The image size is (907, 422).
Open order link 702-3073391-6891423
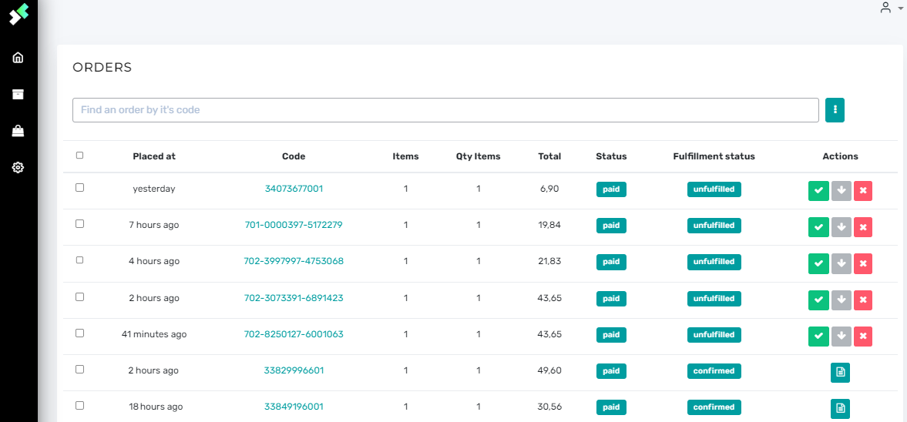point(294,298)
